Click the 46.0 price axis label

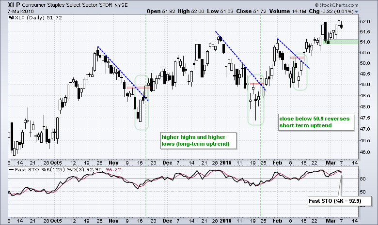[365, 152]
